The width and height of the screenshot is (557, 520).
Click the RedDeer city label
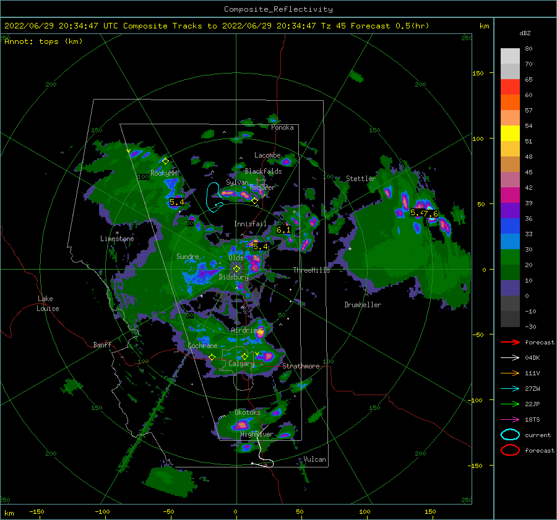[x=262, y=187]
